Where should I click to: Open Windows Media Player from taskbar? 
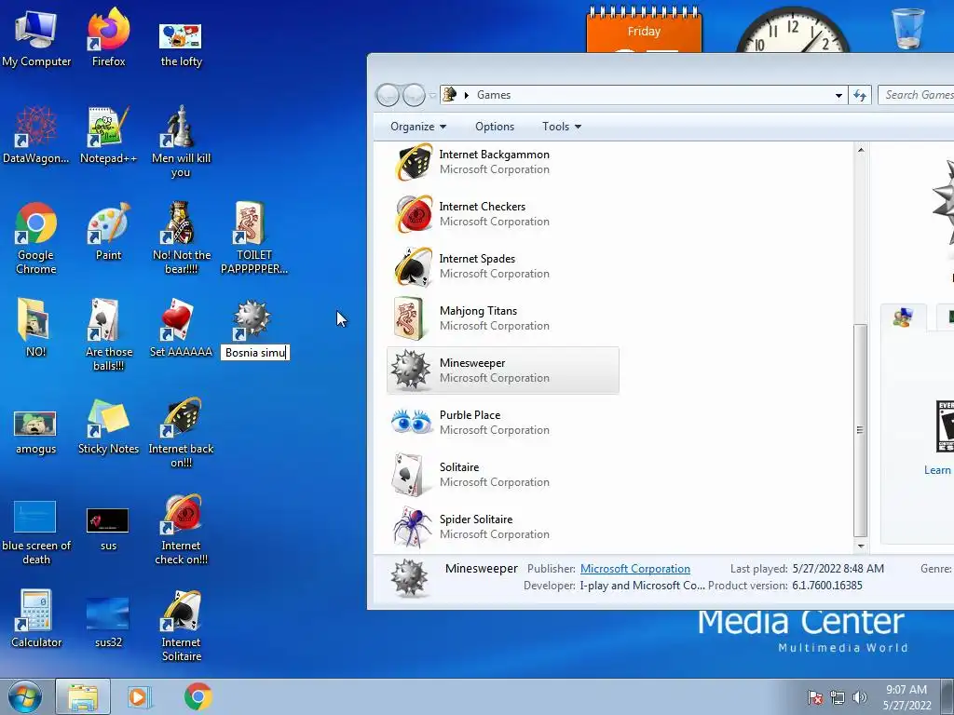139,696
